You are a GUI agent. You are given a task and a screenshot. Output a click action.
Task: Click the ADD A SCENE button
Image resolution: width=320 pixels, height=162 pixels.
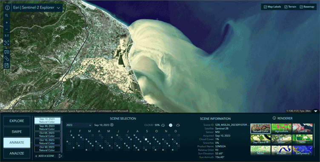coord(45,156)
